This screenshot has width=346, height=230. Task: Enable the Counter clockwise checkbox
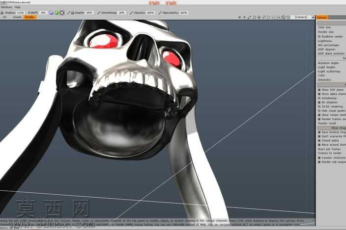click(319, 158)
